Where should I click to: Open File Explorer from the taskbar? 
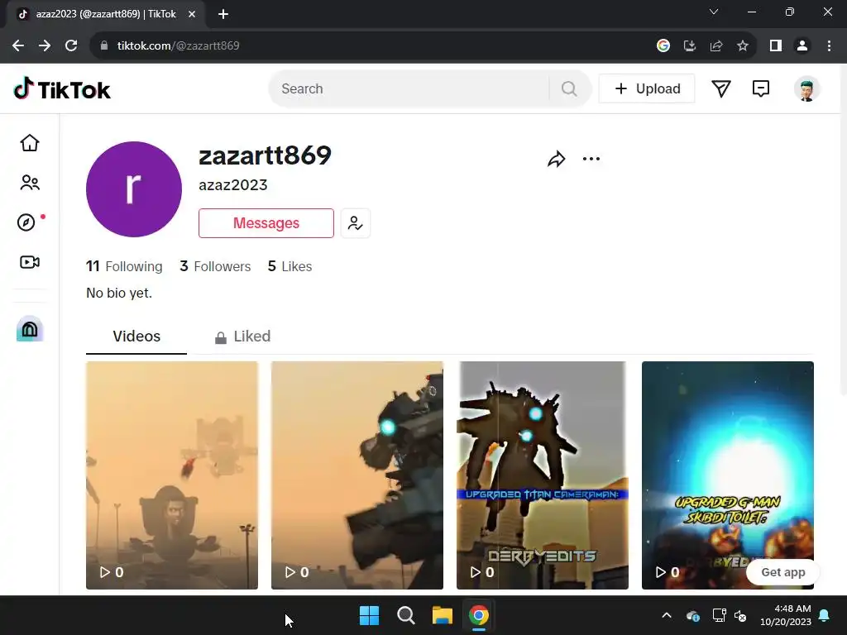(x=442, y=615)
